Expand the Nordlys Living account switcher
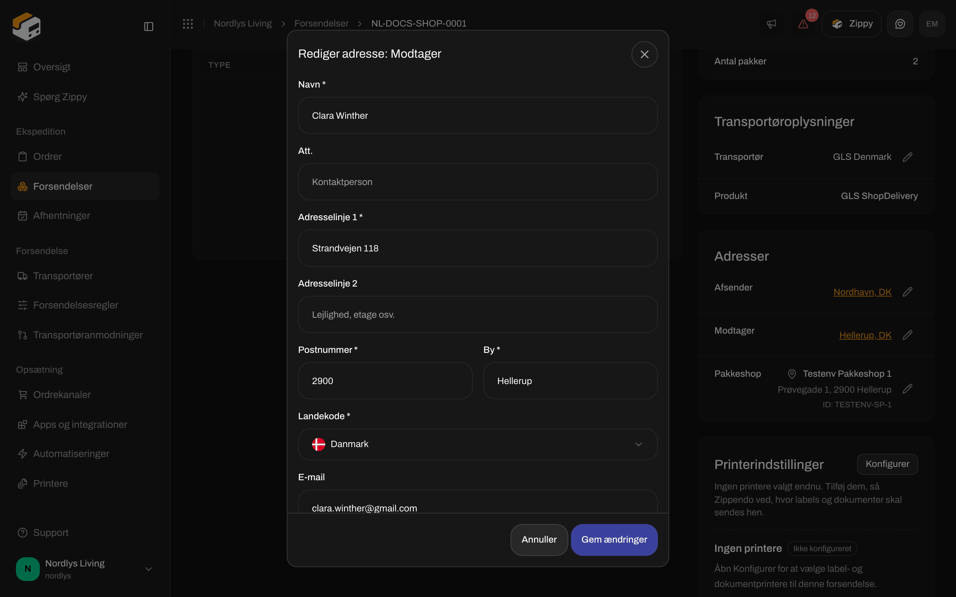The height and width of the screenshot is (597, 956). coord(85,569)
